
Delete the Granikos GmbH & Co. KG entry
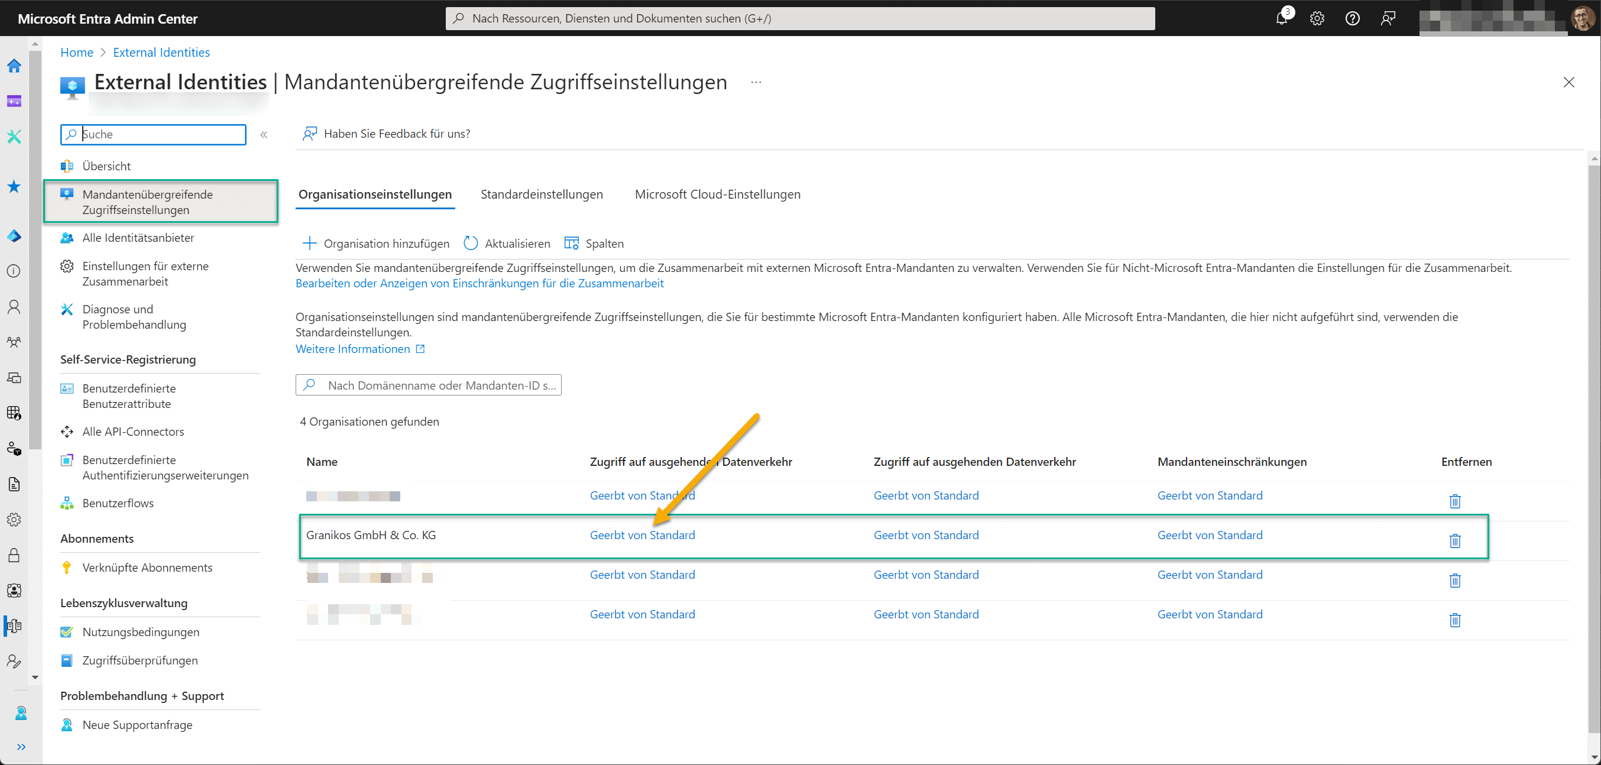(1455, 541)
